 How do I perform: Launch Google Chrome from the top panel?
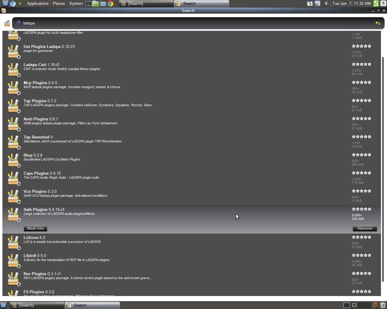tap(111, 4)
